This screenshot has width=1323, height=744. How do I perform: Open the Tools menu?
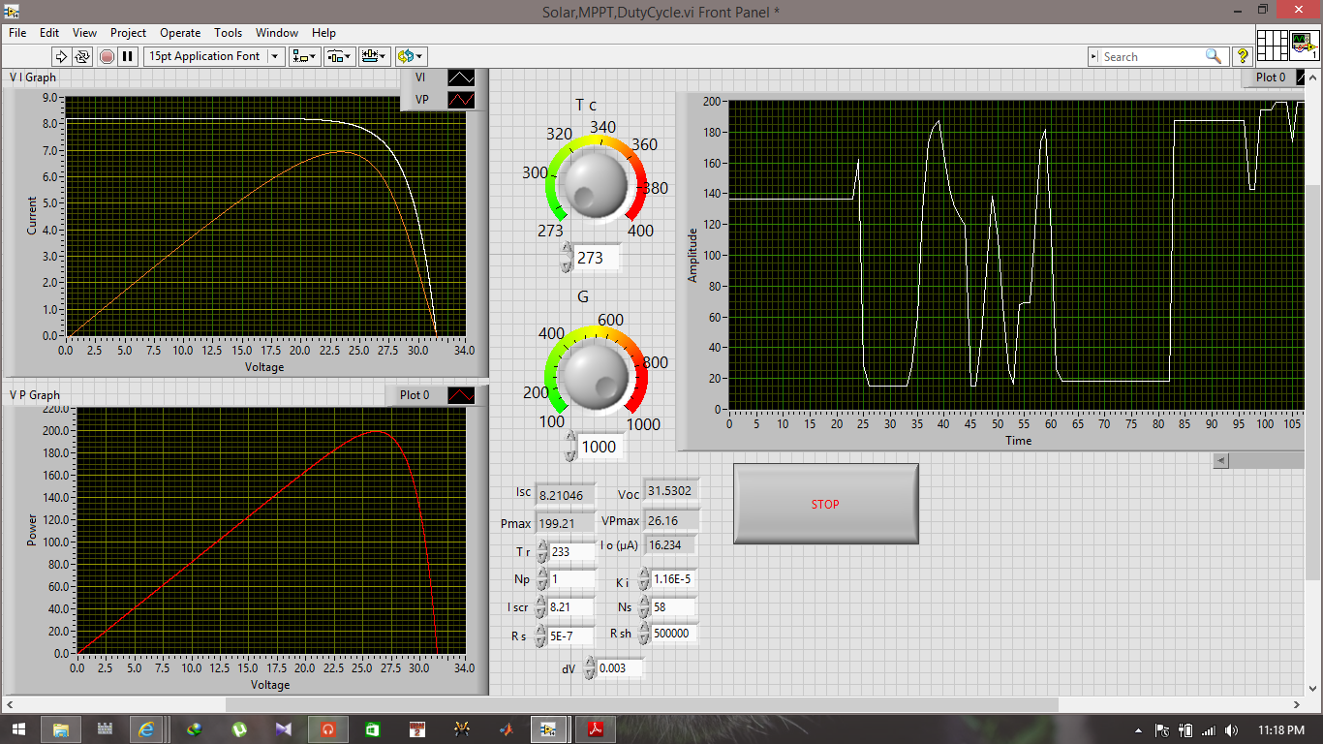[228, 32]
